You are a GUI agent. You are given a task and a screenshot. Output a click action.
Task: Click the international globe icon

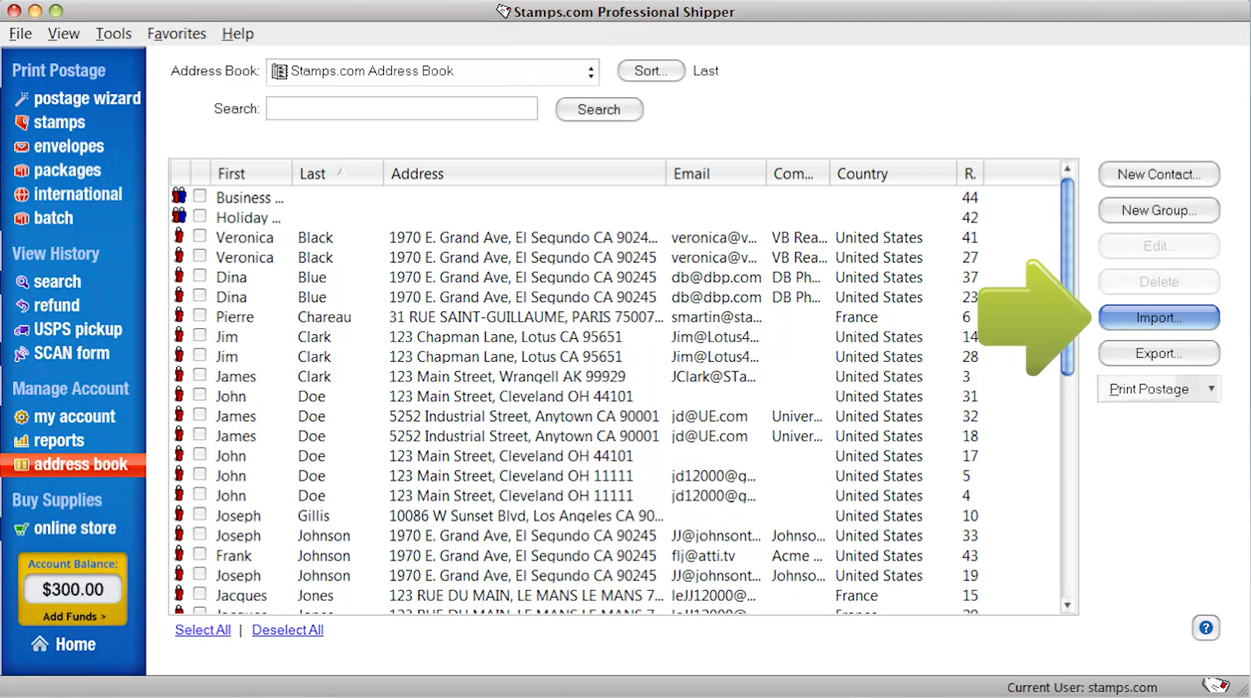22,194
